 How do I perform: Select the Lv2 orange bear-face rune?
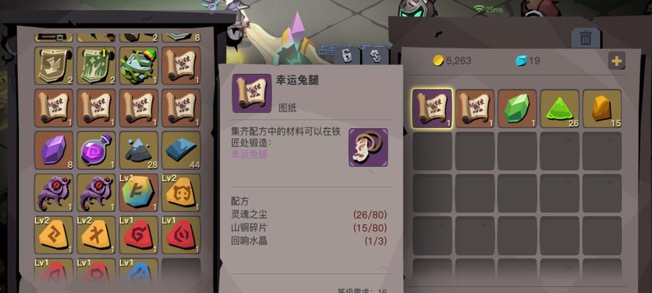(x=181, y=193)
